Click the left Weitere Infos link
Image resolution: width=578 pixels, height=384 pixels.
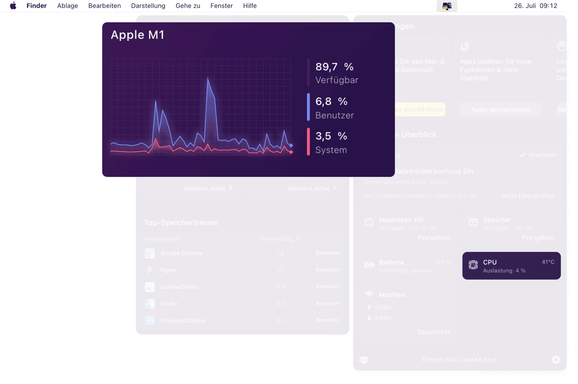pos(208,188)
